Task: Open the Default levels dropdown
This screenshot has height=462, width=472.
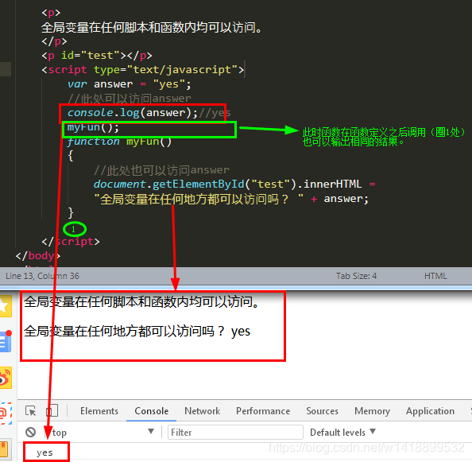Action: 342,433
